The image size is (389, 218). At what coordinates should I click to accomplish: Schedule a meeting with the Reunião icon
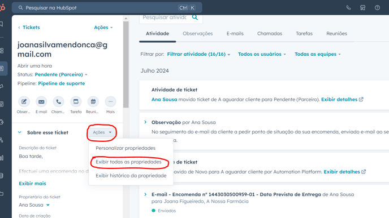click(93, 101)
